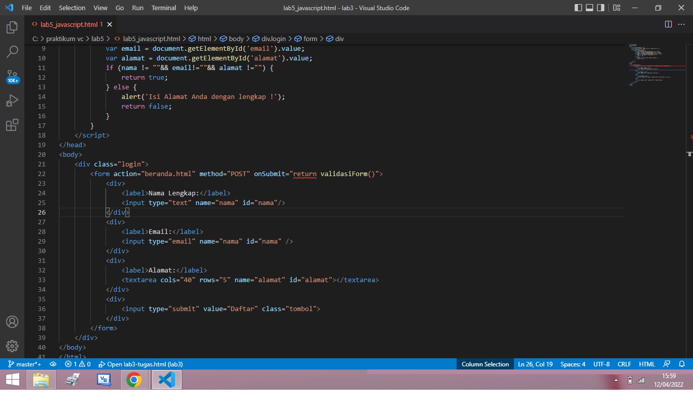Open the Run and Debug view
Screen dimensions: 693x408
12,100
